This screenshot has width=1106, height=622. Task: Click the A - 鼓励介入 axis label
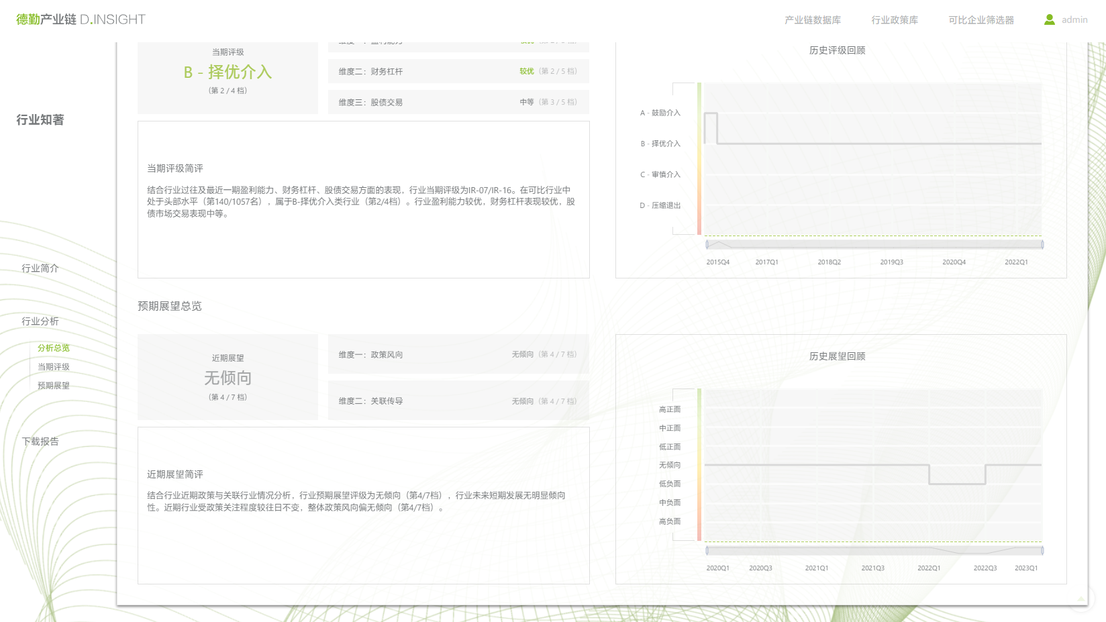(x=660, y=113)
